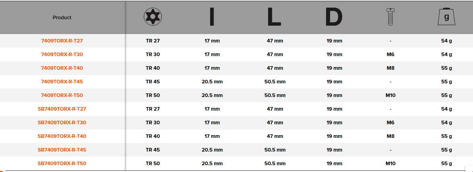Screen dimensions: 473x172
Task: Click the Torx star profile header icon
Action: point(152,17)
